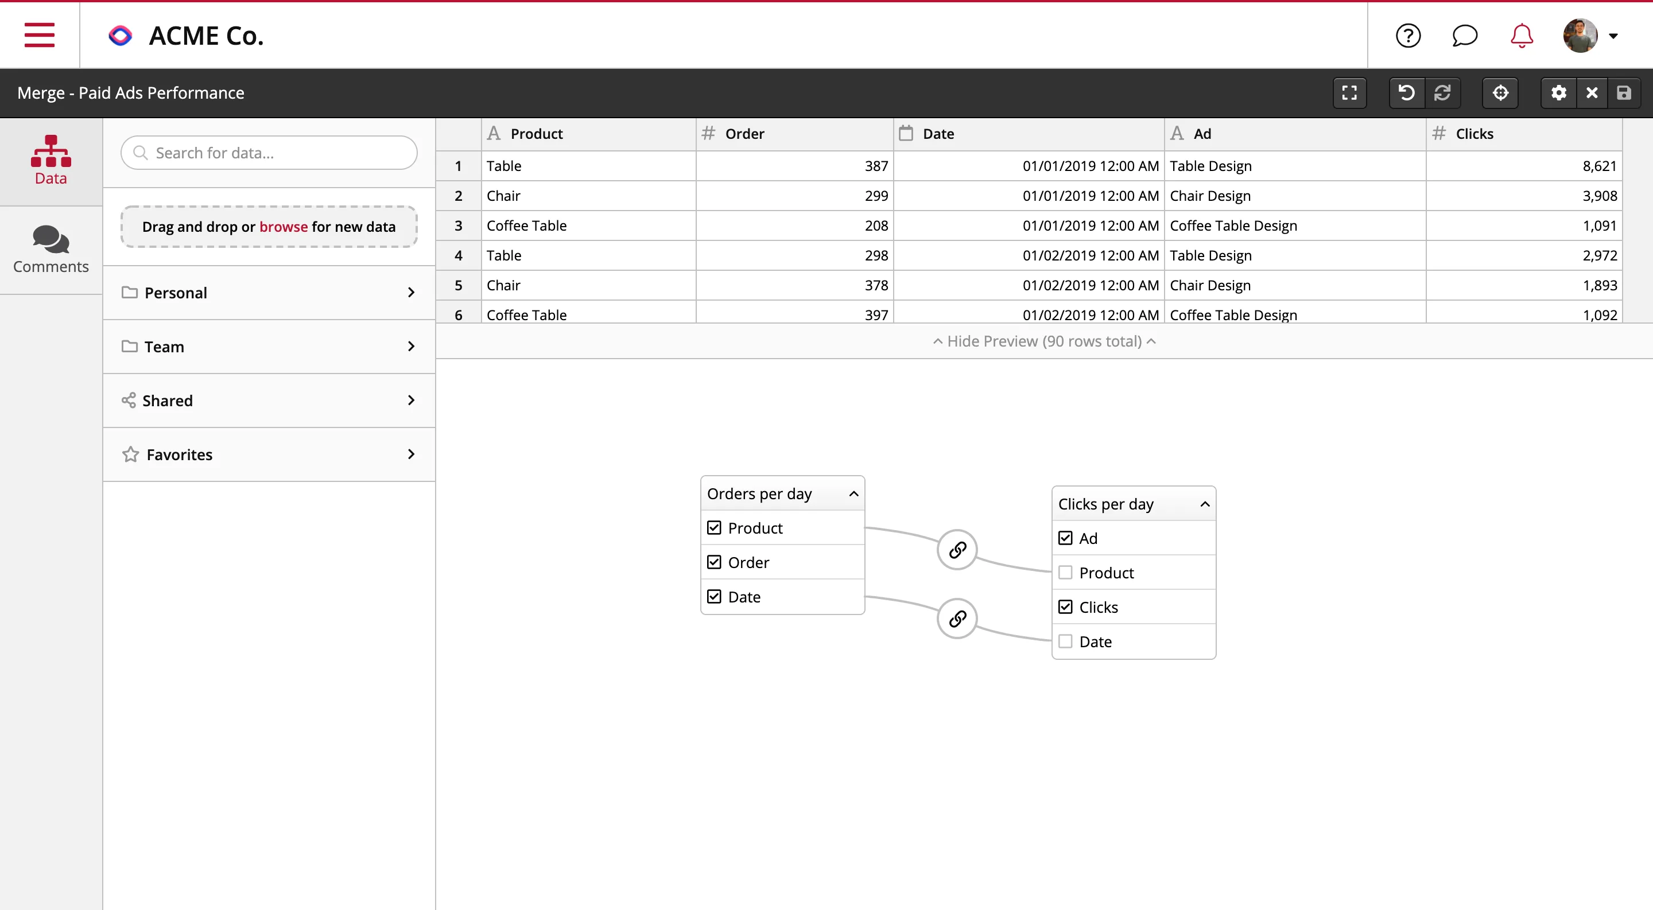
Task: Check Product in Clicks per day
Action: [1065, 573]
